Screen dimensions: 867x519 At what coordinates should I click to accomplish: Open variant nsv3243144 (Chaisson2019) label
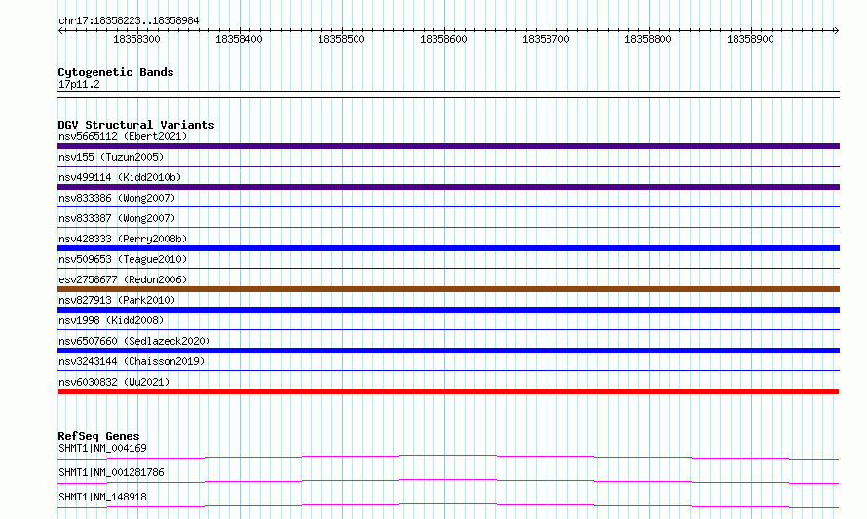132,361
